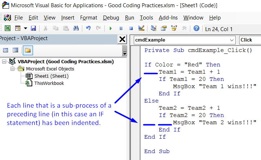Viewport: 261px width, 160px height.
Task: Click the Undo arrow icon
Action: 88,29
